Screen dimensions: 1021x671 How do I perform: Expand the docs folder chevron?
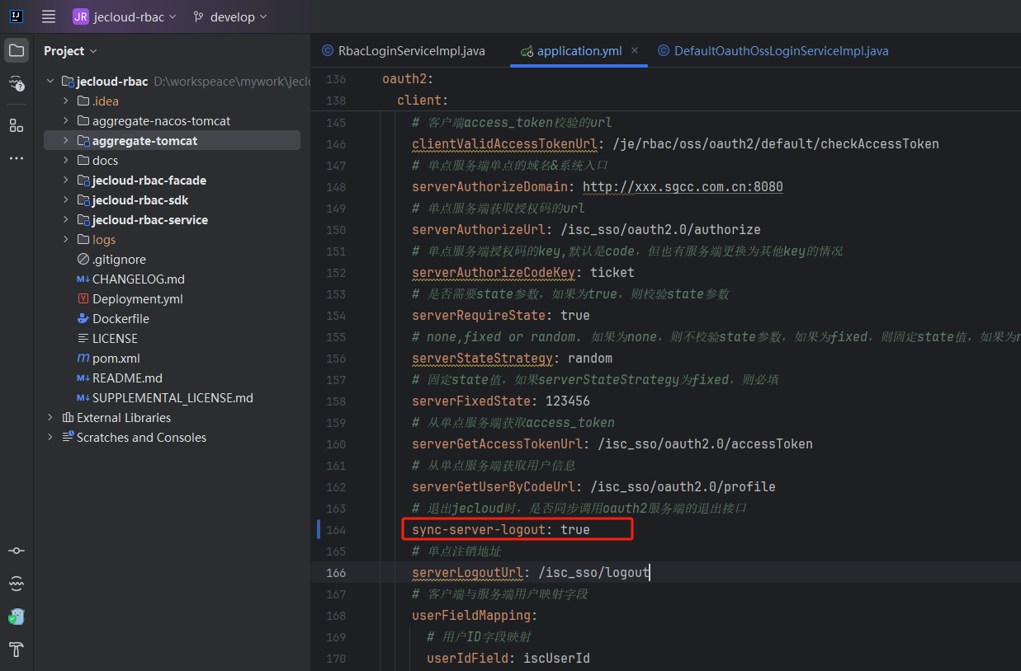point(65,161)
